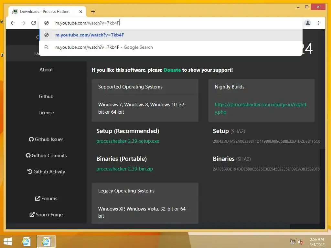331x248 pixels.
Task: Download processhacker-2.39-setup.exe
Action: (128, 141)
